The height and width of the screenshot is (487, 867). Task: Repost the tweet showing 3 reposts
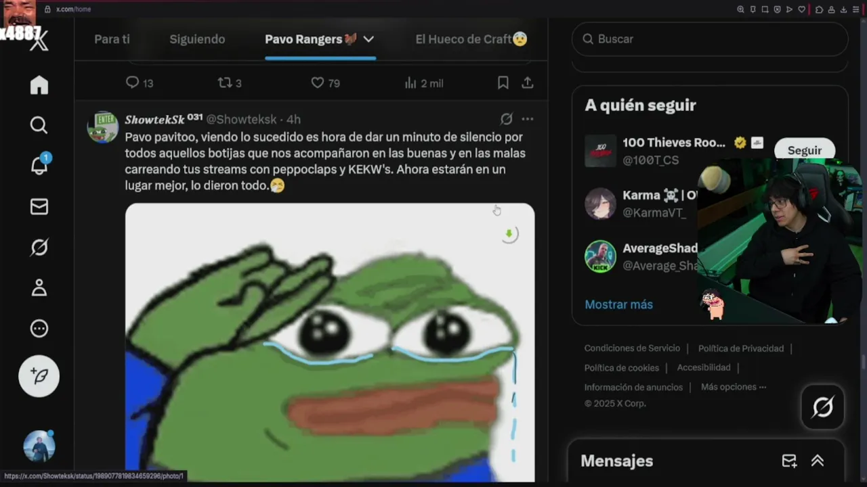(225, 83)
